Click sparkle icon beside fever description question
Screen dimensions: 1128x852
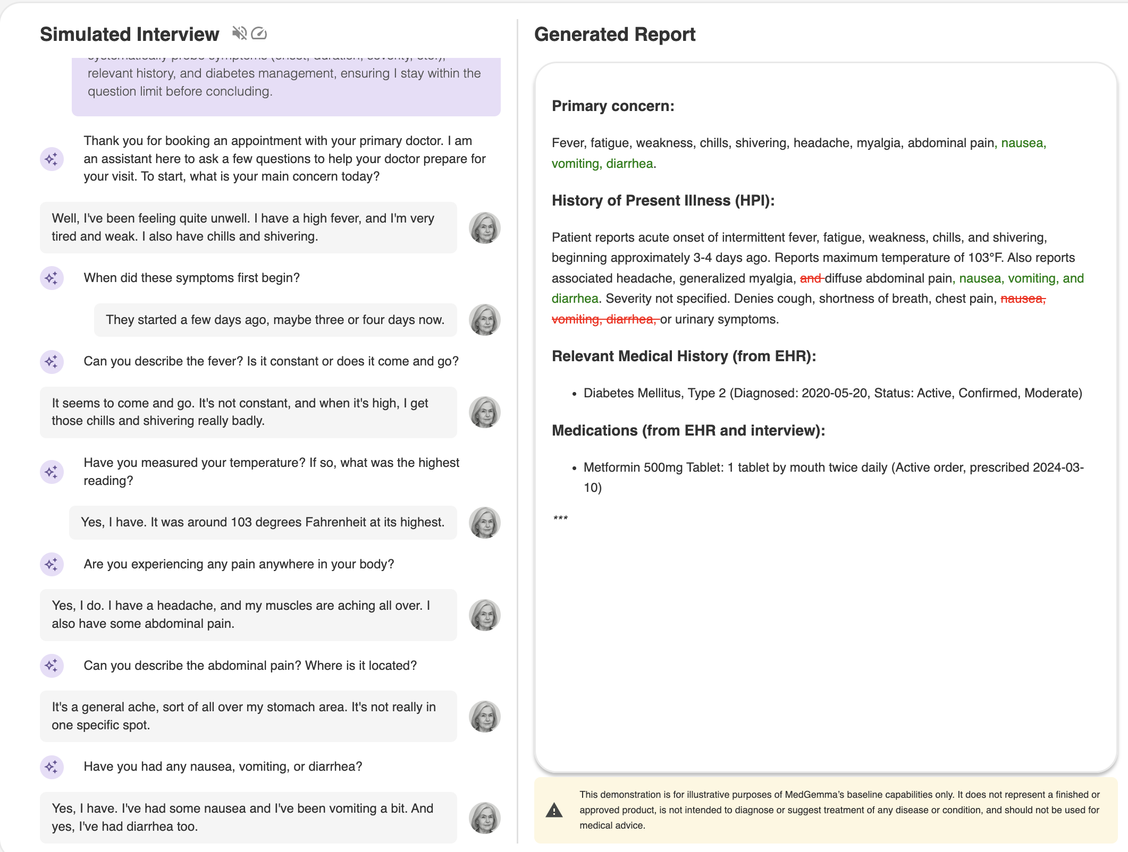click(52, 362)
